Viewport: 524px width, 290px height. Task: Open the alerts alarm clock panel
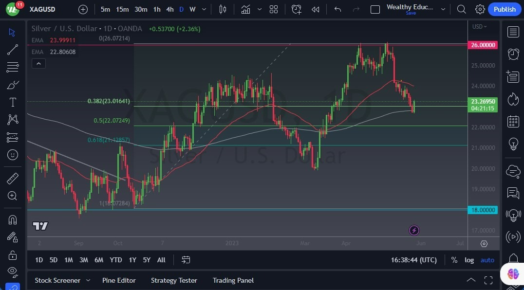(x=513, y=54)
